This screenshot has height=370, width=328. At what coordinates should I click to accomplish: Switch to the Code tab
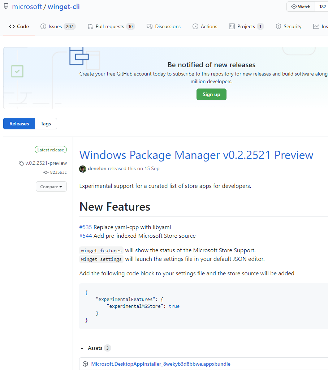pyautogui.click(x=19, y=26)
